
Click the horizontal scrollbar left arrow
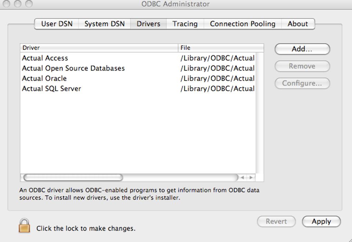point(243,178)
